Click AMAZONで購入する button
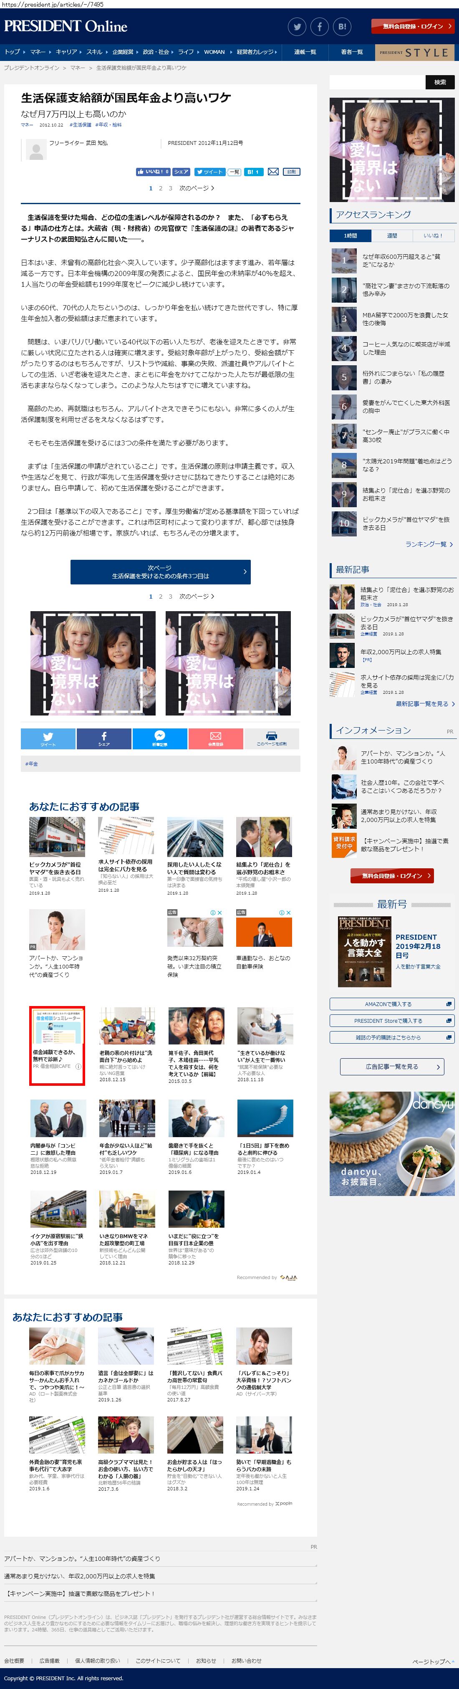 [391, 1004]
